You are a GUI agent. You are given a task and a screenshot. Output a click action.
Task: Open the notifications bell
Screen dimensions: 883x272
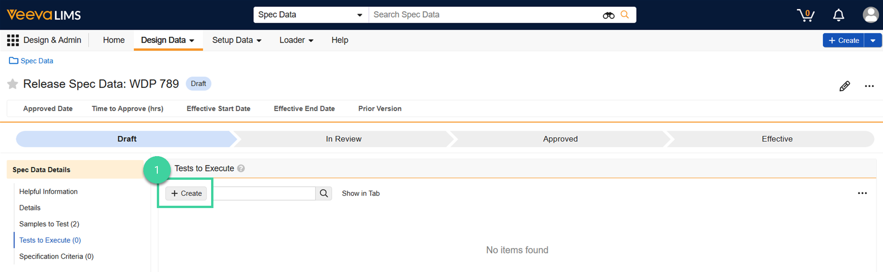838,15
